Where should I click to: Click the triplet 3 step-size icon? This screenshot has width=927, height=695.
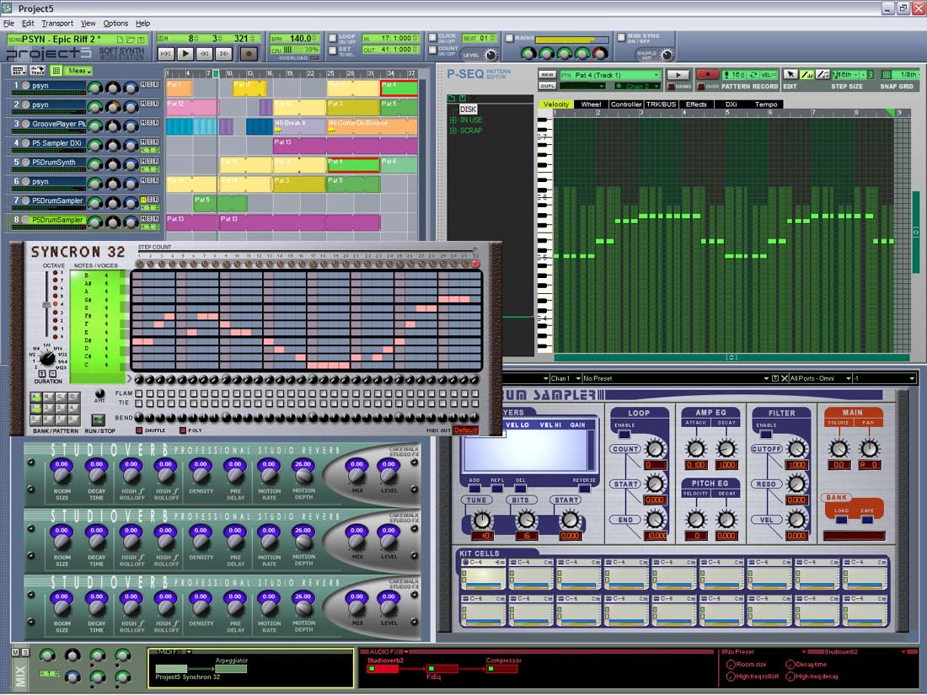tap(871, 74)
